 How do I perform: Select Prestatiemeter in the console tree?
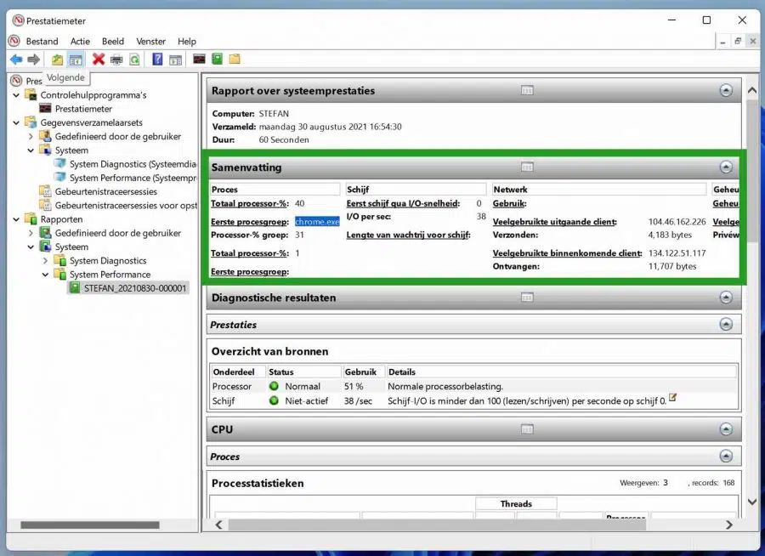(x=83, y=108)
